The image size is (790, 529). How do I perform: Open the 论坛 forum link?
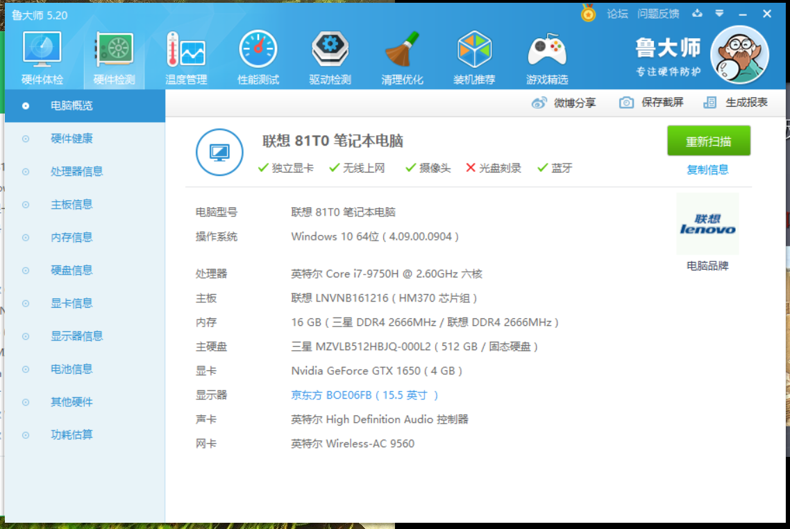(x=617, y=14)
